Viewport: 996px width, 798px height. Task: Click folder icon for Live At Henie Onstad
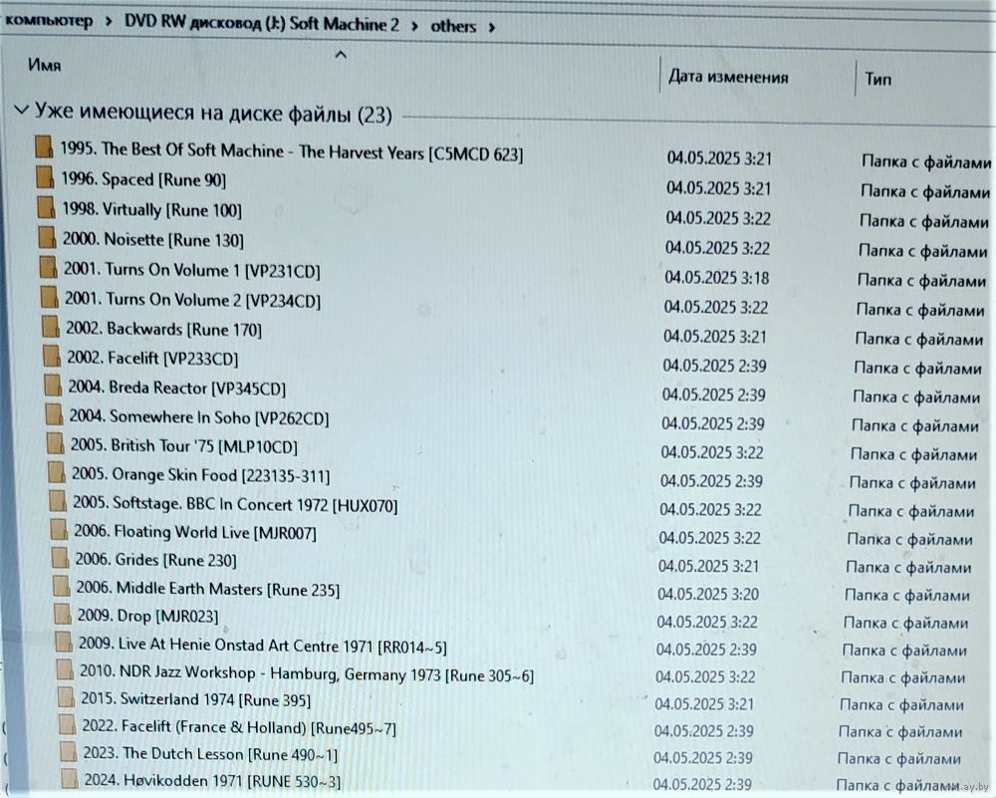pos(64,642)
